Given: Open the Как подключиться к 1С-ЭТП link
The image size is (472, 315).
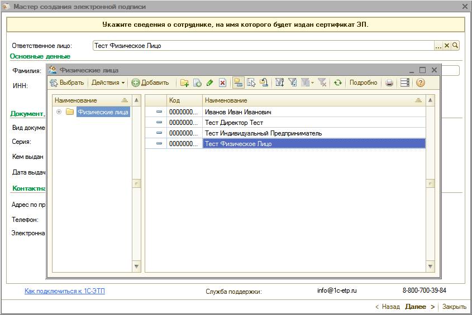Looking at the screenshot, I should point(65,291).
